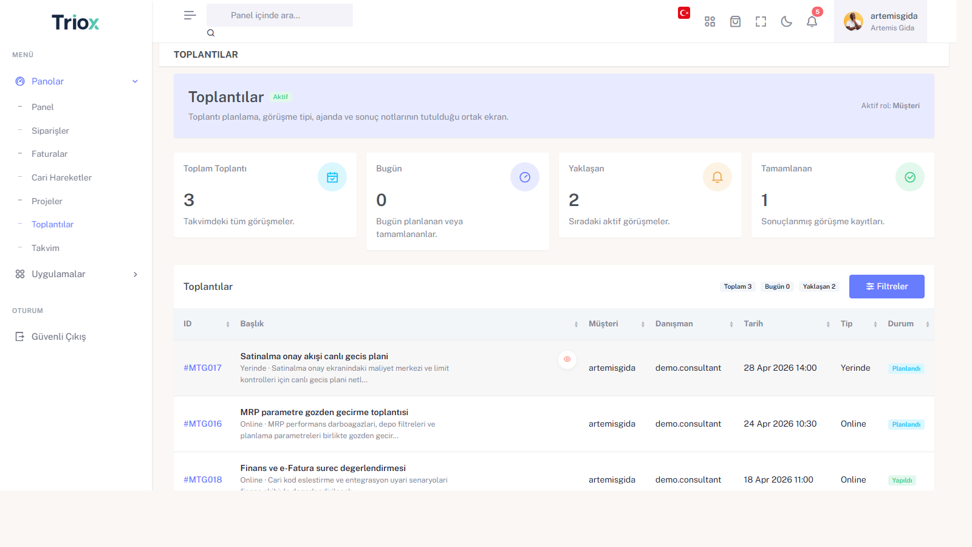
Task: Toggle fullscreen mode icon
Action: (761, 22)
